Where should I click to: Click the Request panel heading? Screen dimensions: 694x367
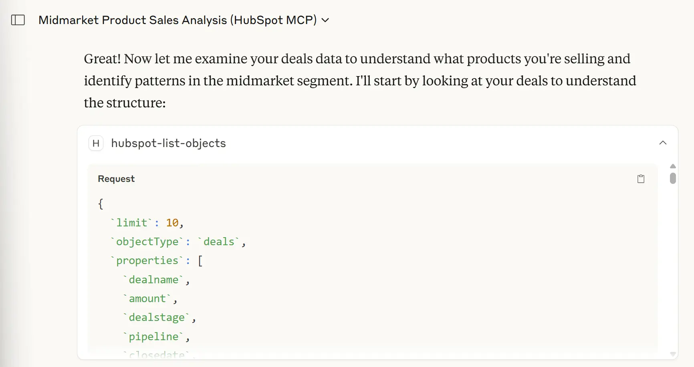tap(116, 179)
